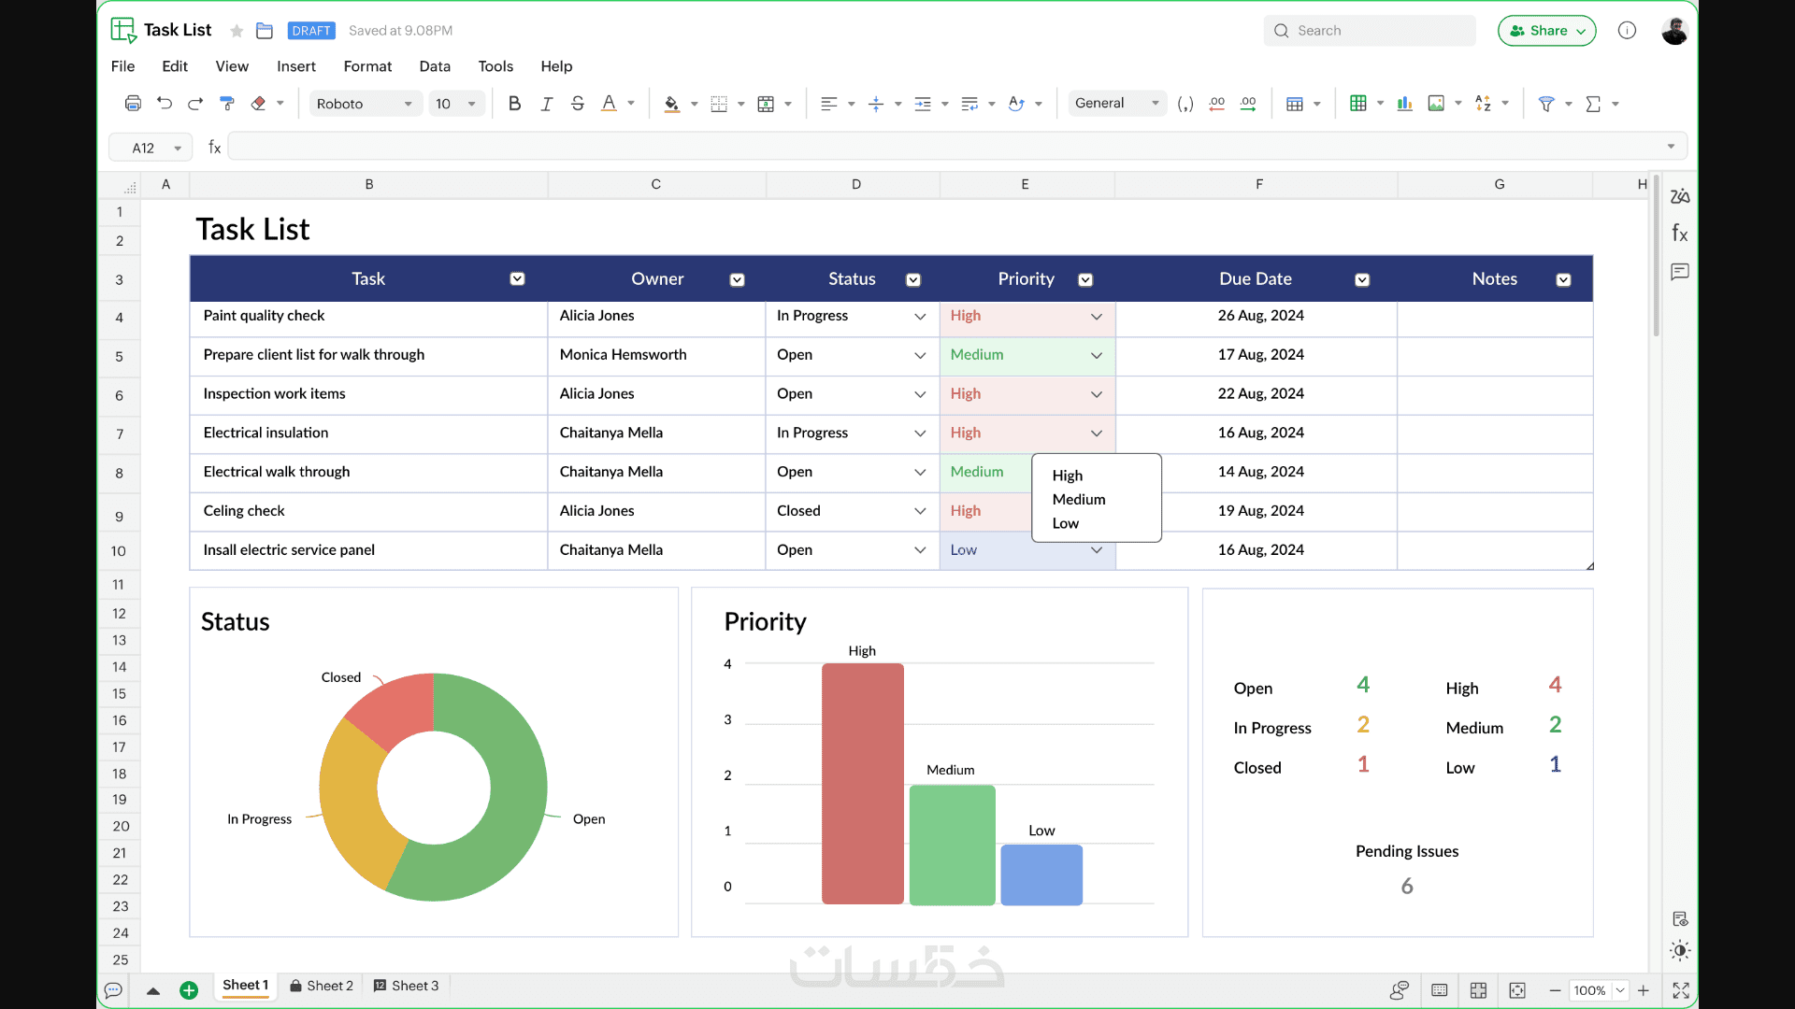Open the Insert chart icon
This screenshot has width=1795, height=1009.
[x=1404, y=104]
